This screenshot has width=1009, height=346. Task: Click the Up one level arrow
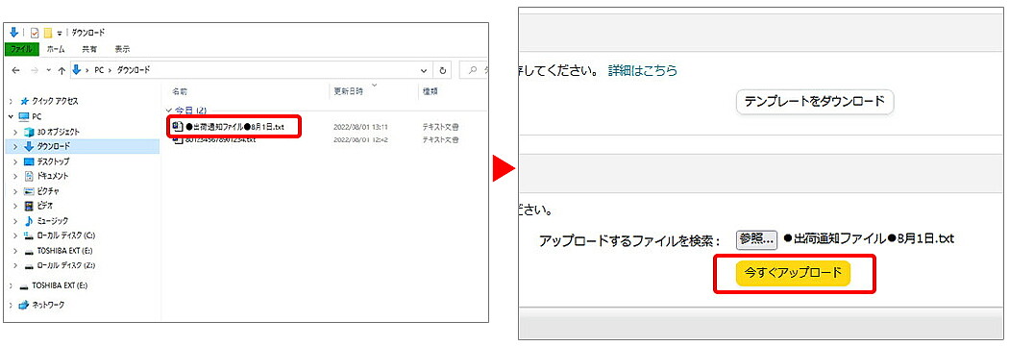tap(62, 71)
